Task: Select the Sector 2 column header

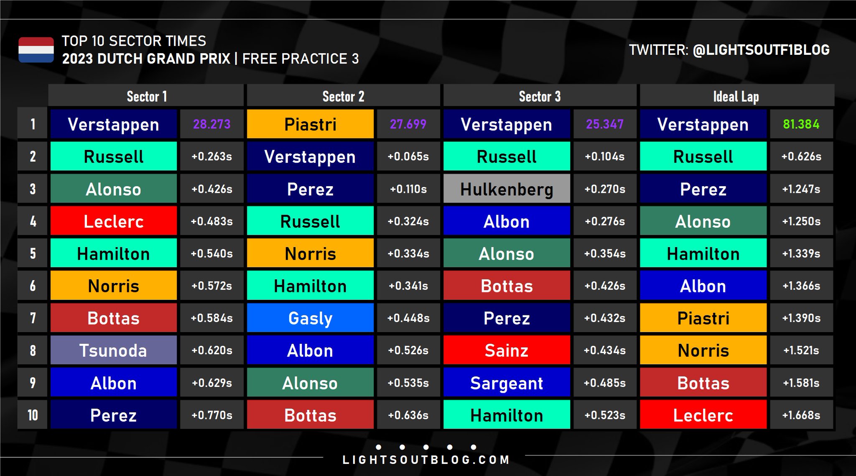Action: click(x=343, y=96)
